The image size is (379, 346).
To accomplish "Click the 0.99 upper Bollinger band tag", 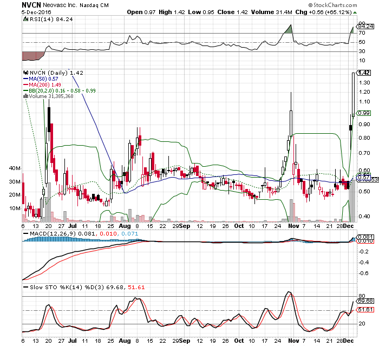I will pos(363,113).
